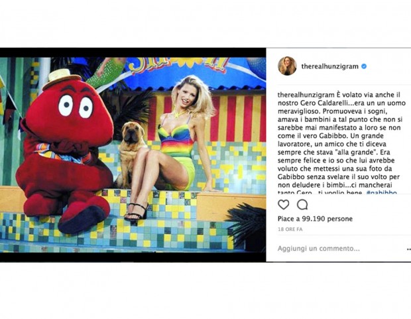The height and width of the screenshot is (319, 411).
Task: Click the Gabibbo's big white eyes
Action: point(76,106)
